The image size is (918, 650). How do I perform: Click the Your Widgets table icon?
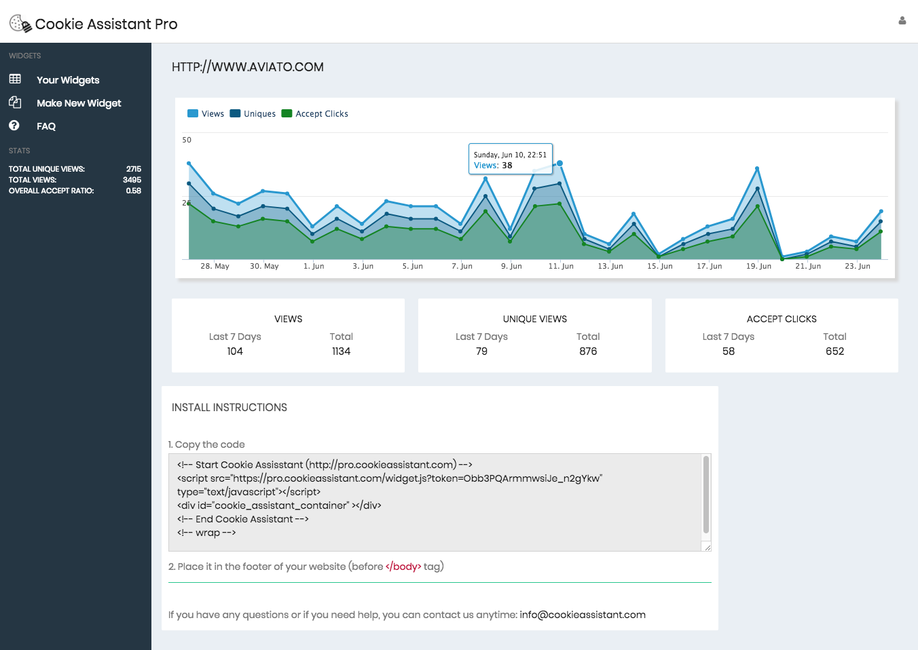pyautogui.click(x=15, y=79)
